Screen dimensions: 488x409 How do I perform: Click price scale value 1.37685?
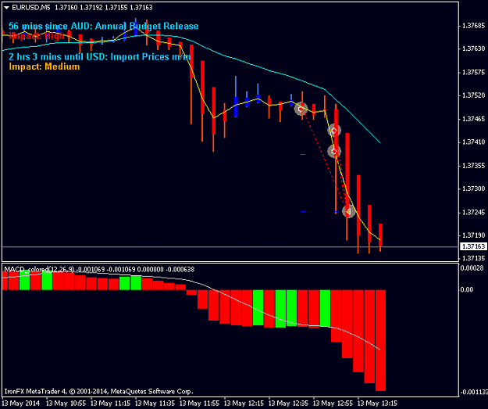click(474, 26)
